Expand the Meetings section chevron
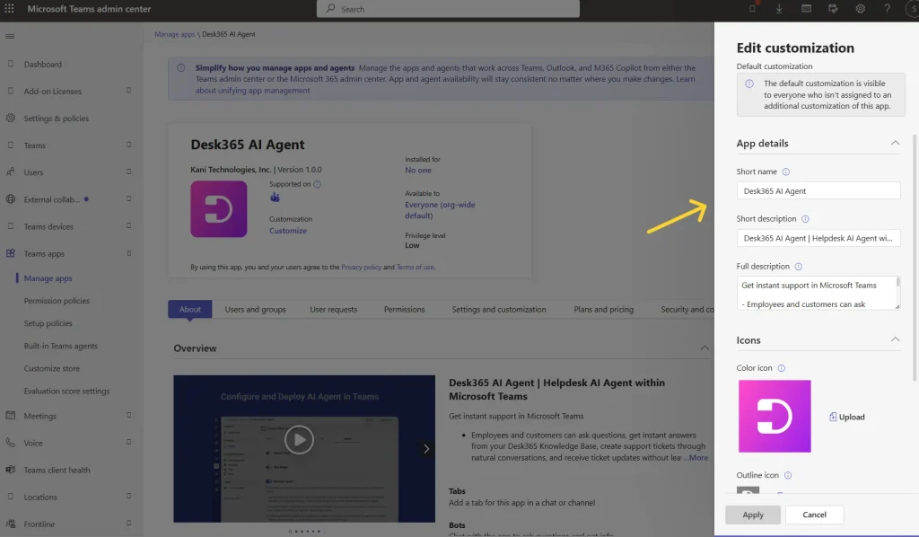Image resolution: width=919 pixels, height=537 pixels. 129,416
